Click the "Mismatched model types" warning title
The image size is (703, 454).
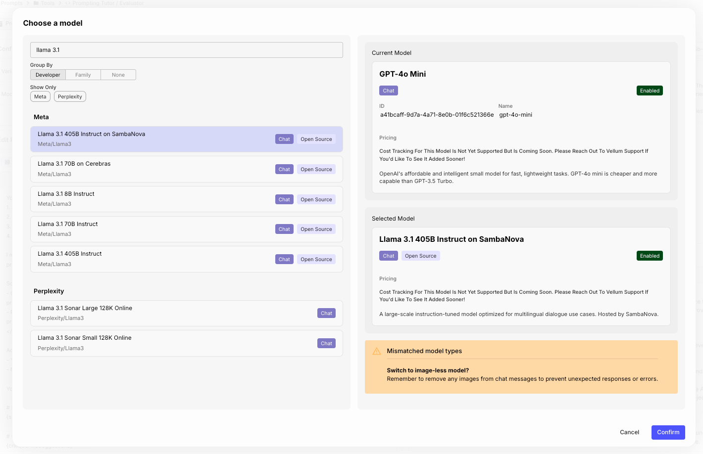(x=424, y=351)
